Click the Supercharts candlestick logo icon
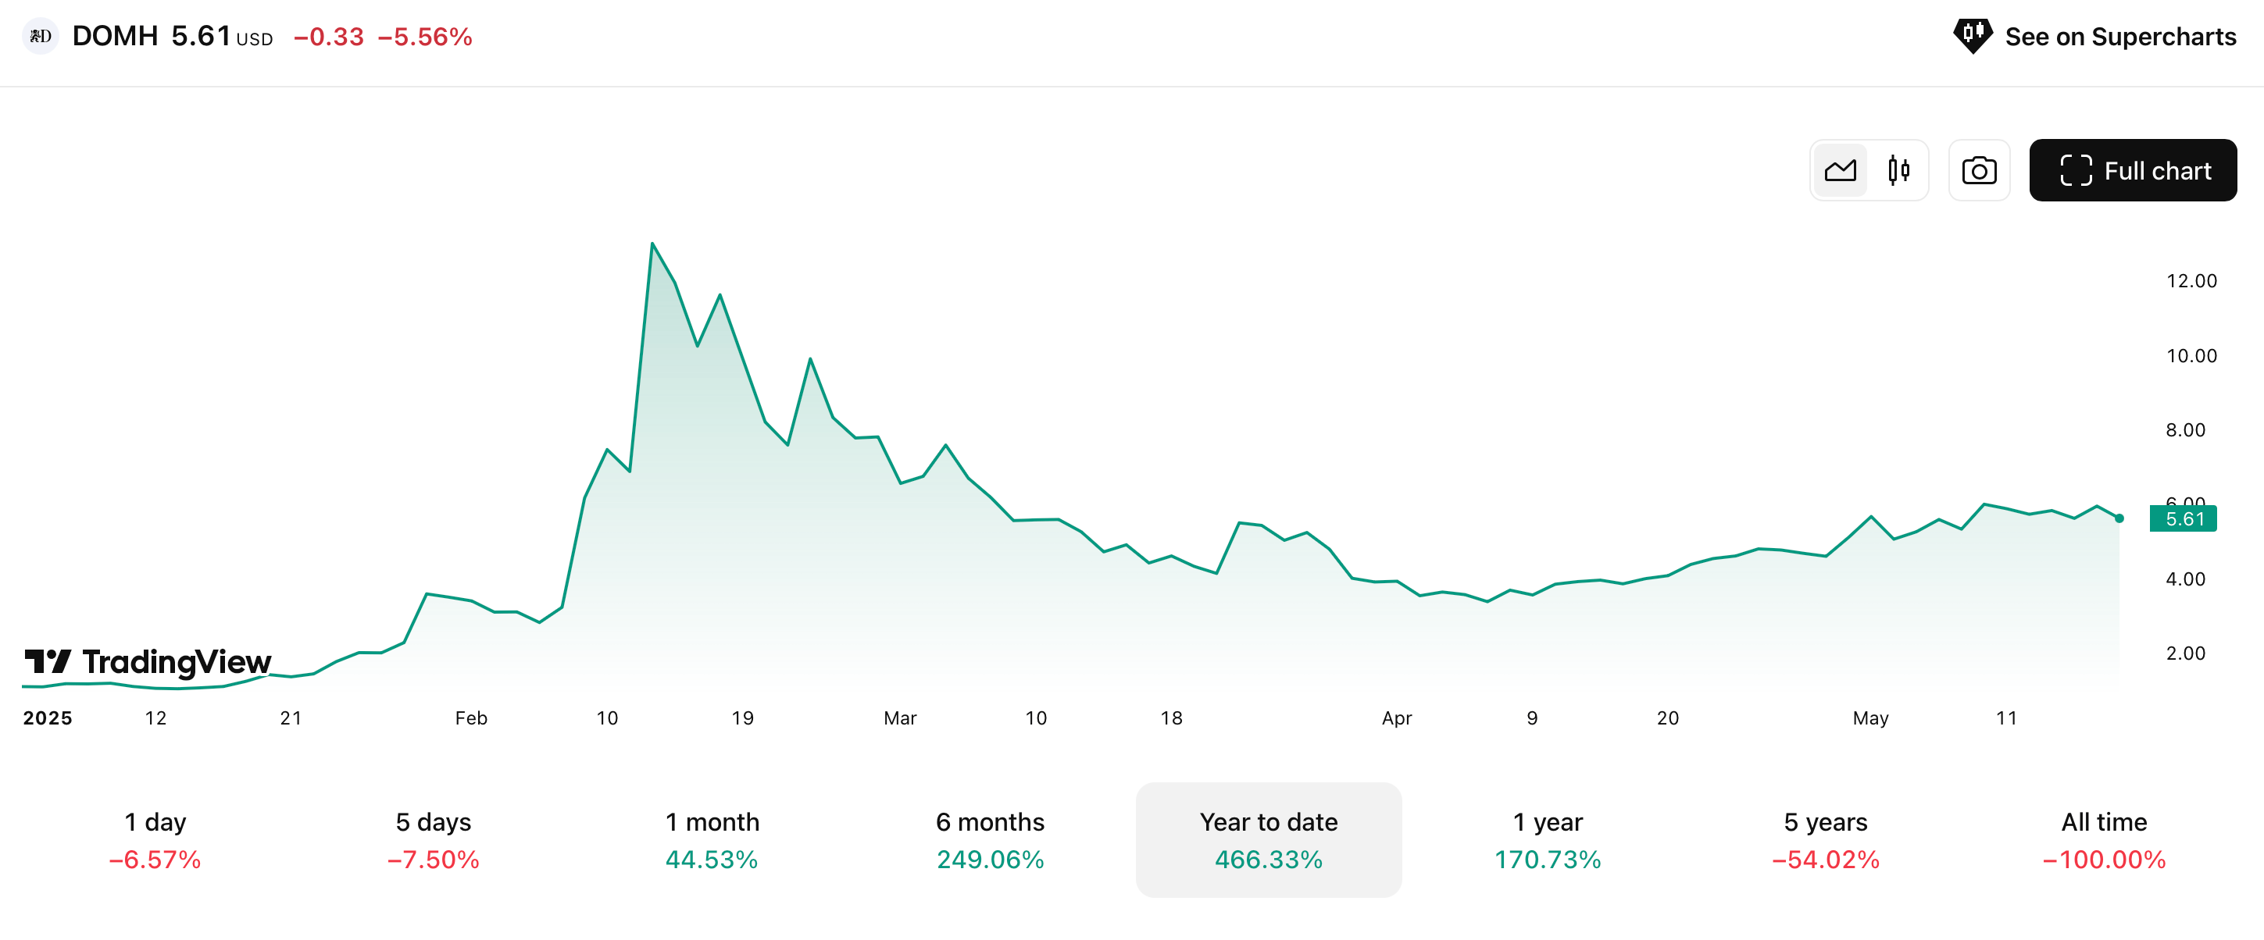The width and height of the screenshot is (2264, 940). click(1972, 36)
